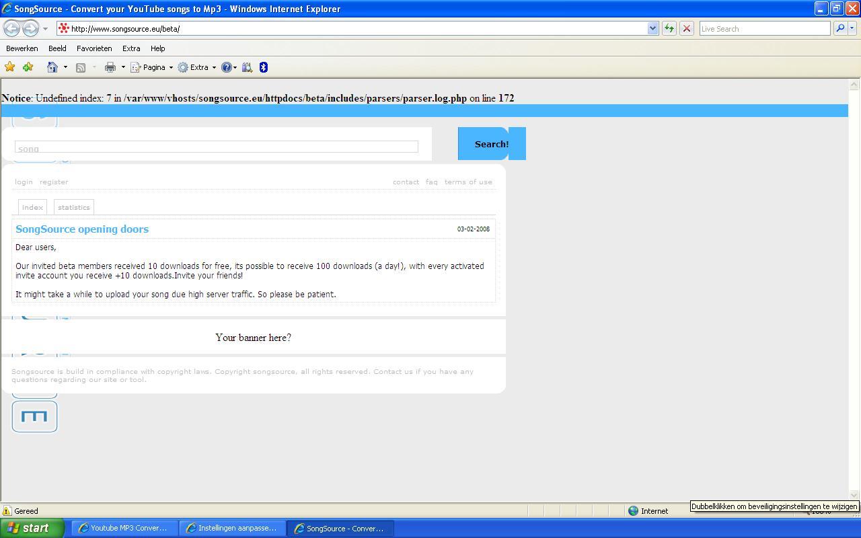Refresh the page with the green arrows
This screenshot has height=538, width=861.
click(x=669, y=28)
